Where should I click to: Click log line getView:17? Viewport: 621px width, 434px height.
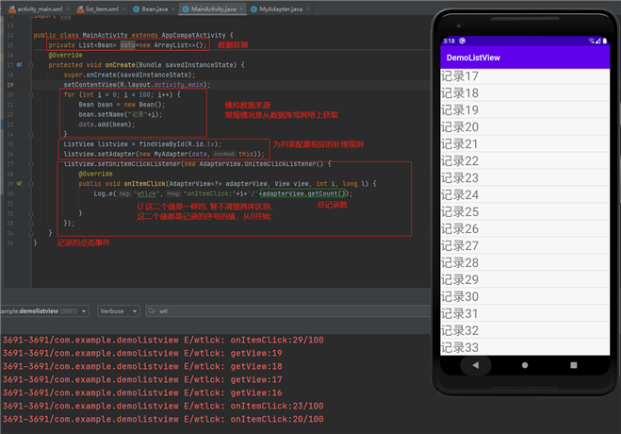pyautogui.click(x=142, y=379)
